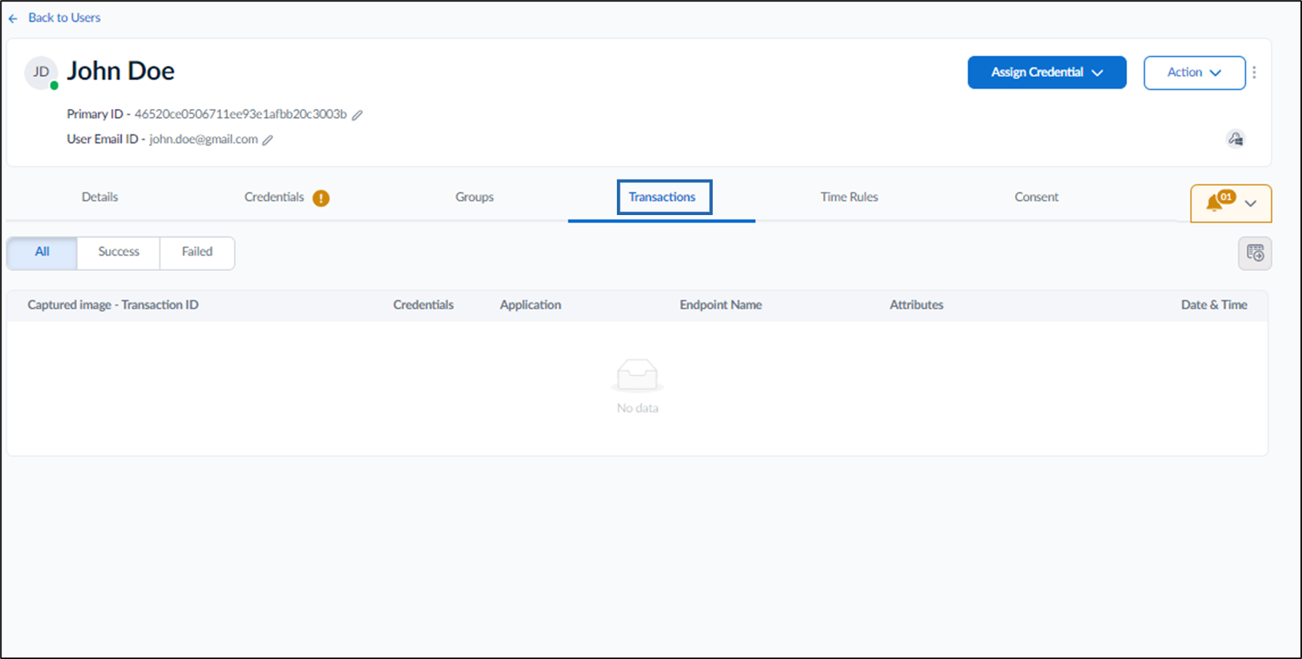This screenshot has width=1302, height=659.
Task: Click the export transactions table icon
Action: click(1255, 253)
